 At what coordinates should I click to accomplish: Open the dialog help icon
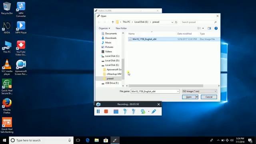(x=216, y=28)
